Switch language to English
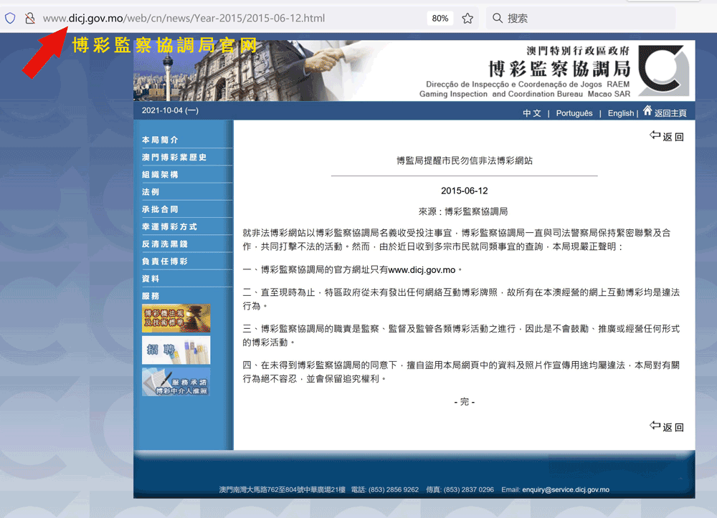The image size is (717, 518). point(621,113)
